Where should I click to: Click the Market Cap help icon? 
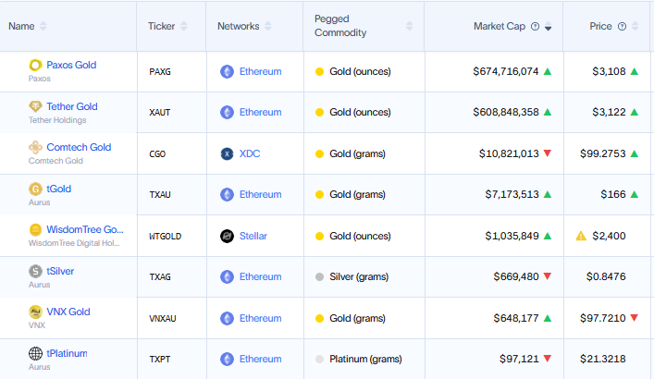pos(535,27)
